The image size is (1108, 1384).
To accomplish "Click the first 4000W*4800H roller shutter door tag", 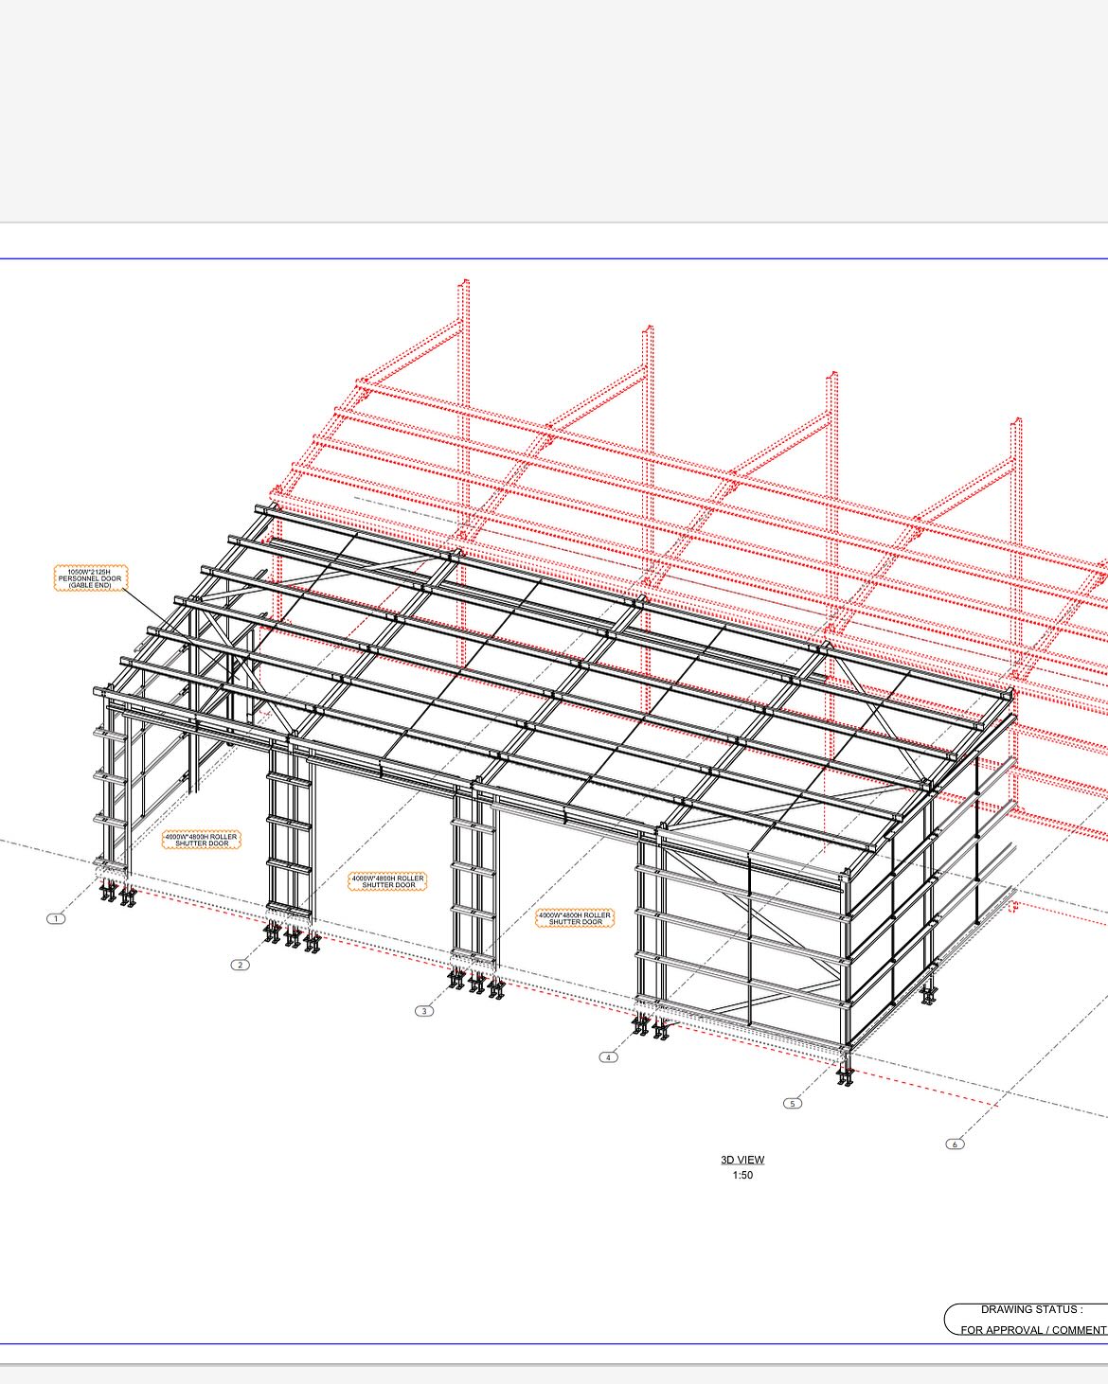I will tap(202, 842).
